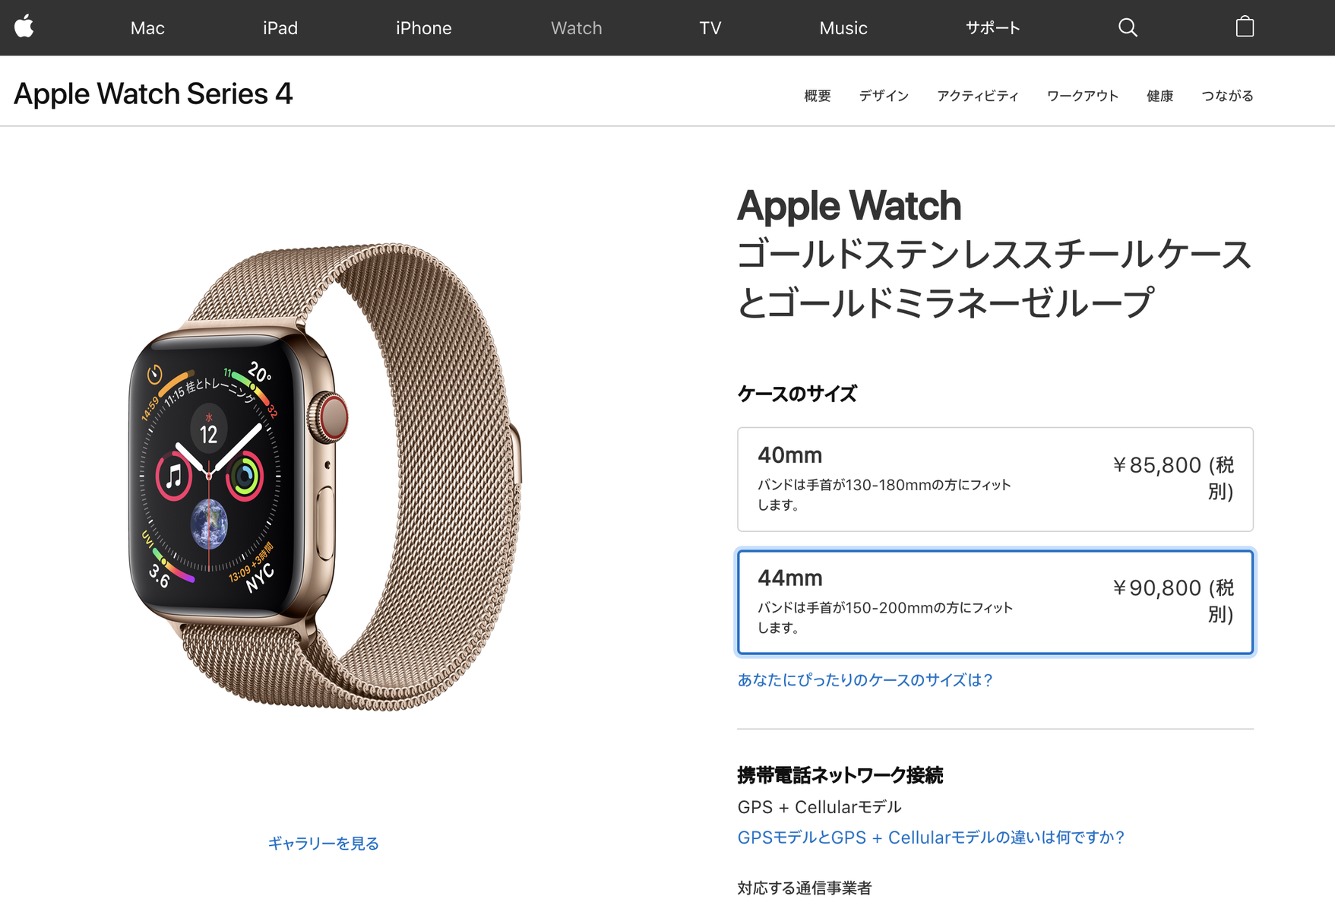1335x912 pixels.
Task: Open the iPad menu item
Action: (280, 28)
